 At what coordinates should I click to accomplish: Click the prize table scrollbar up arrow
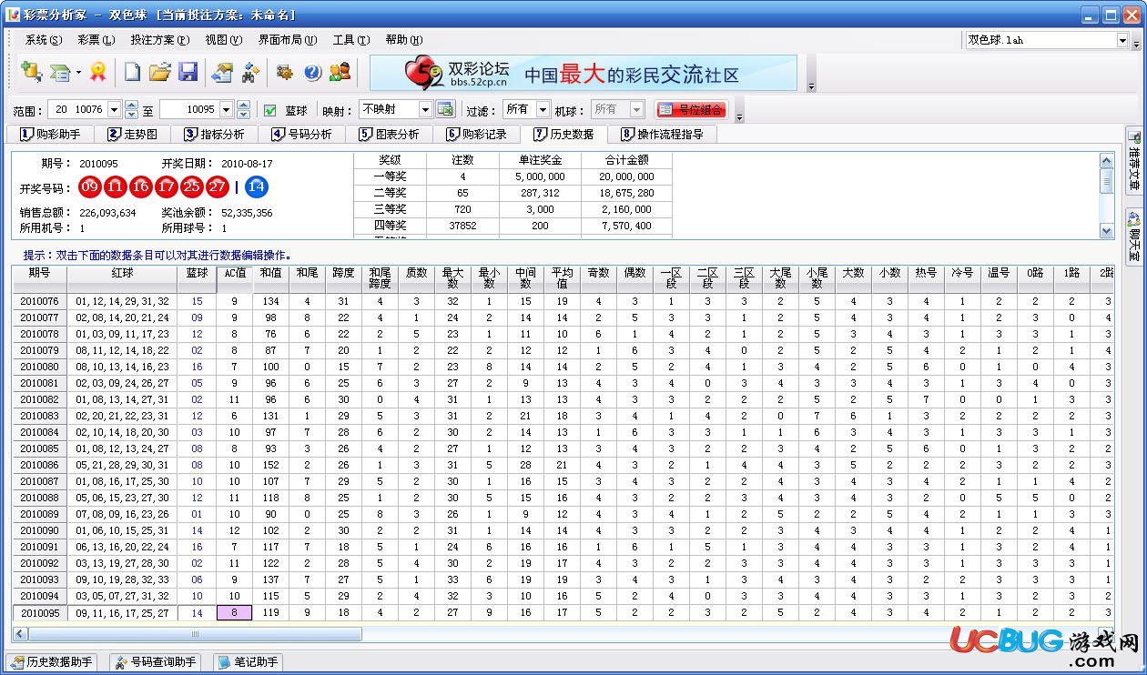[1107, 161]
